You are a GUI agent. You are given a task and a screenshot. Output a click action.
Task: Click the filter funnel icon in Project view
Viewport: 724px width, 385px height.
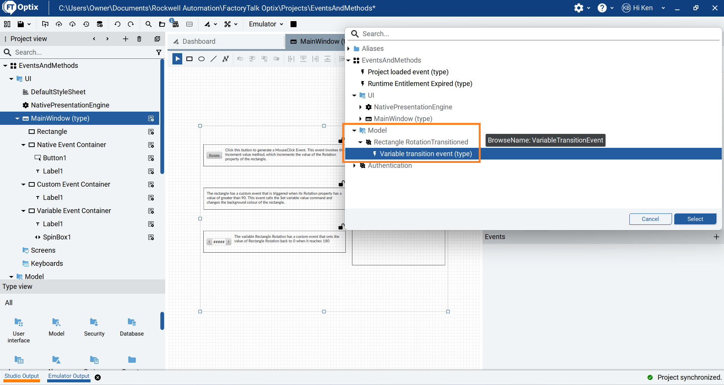tap(159, 52)
